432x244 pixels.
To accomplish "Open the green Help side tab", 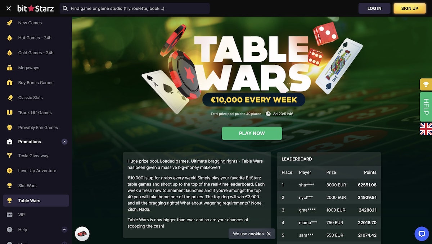I will (x=426, y=107).
